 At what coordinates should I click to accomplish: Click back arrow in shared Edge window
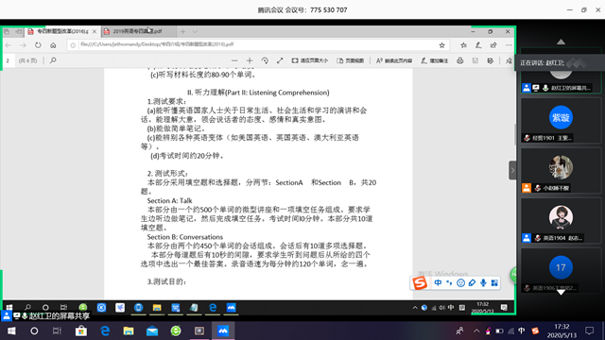[x=9, y=45]
